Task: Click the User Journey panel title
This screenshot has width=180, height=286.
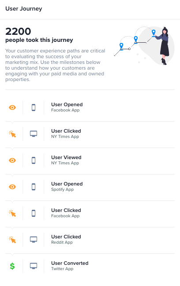Action: pyautogui.click(x=24, y=8)
